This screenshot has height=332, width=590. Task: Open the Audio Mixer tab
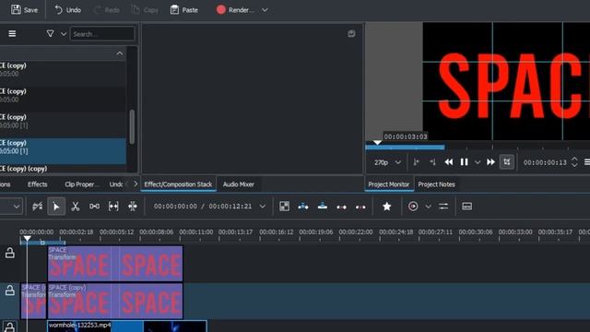pyautogui.click(x=239, y=184)
